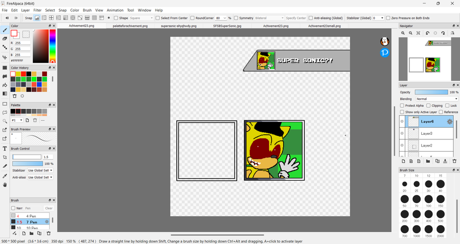The image size is (460, 244).
Task: Zoom out in the Navigator panel
Action: click(411, 33)
